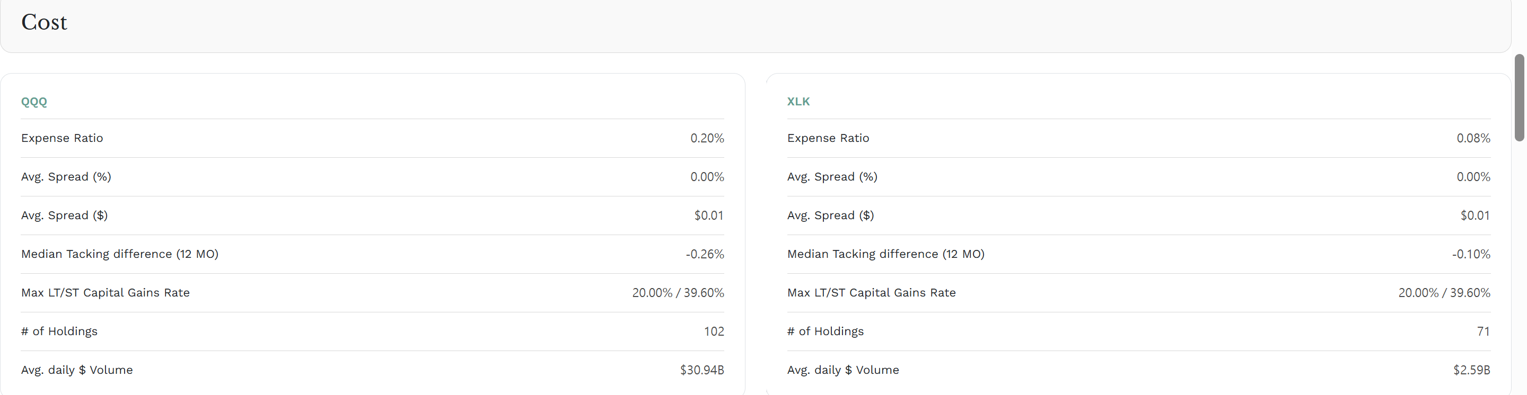Click QQQ Avg. daily $ Volume label
The image size is (1527, 395).
77,370
